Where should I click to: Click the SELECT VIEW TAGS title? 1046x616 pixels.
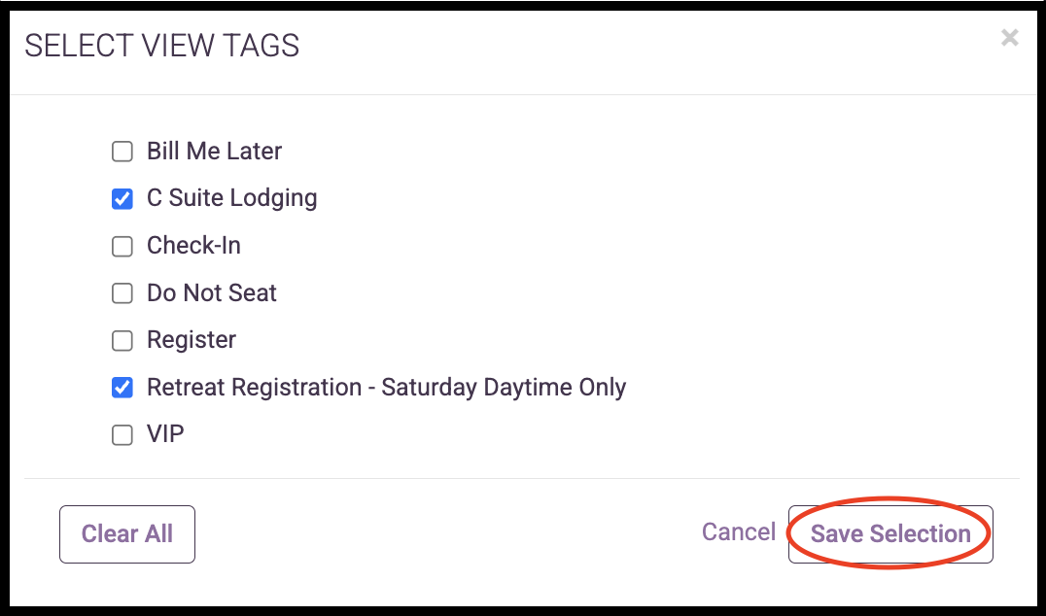click(162, 46)
